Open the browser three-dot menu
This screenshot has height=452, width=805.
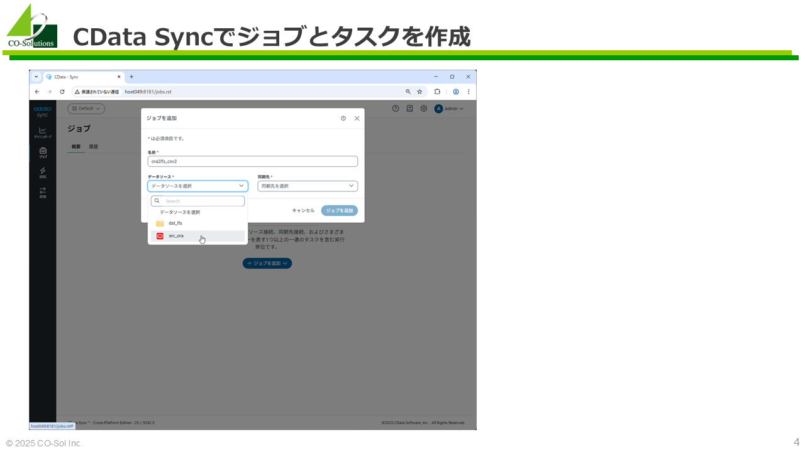pyautogui.click(x=469, y=92)
